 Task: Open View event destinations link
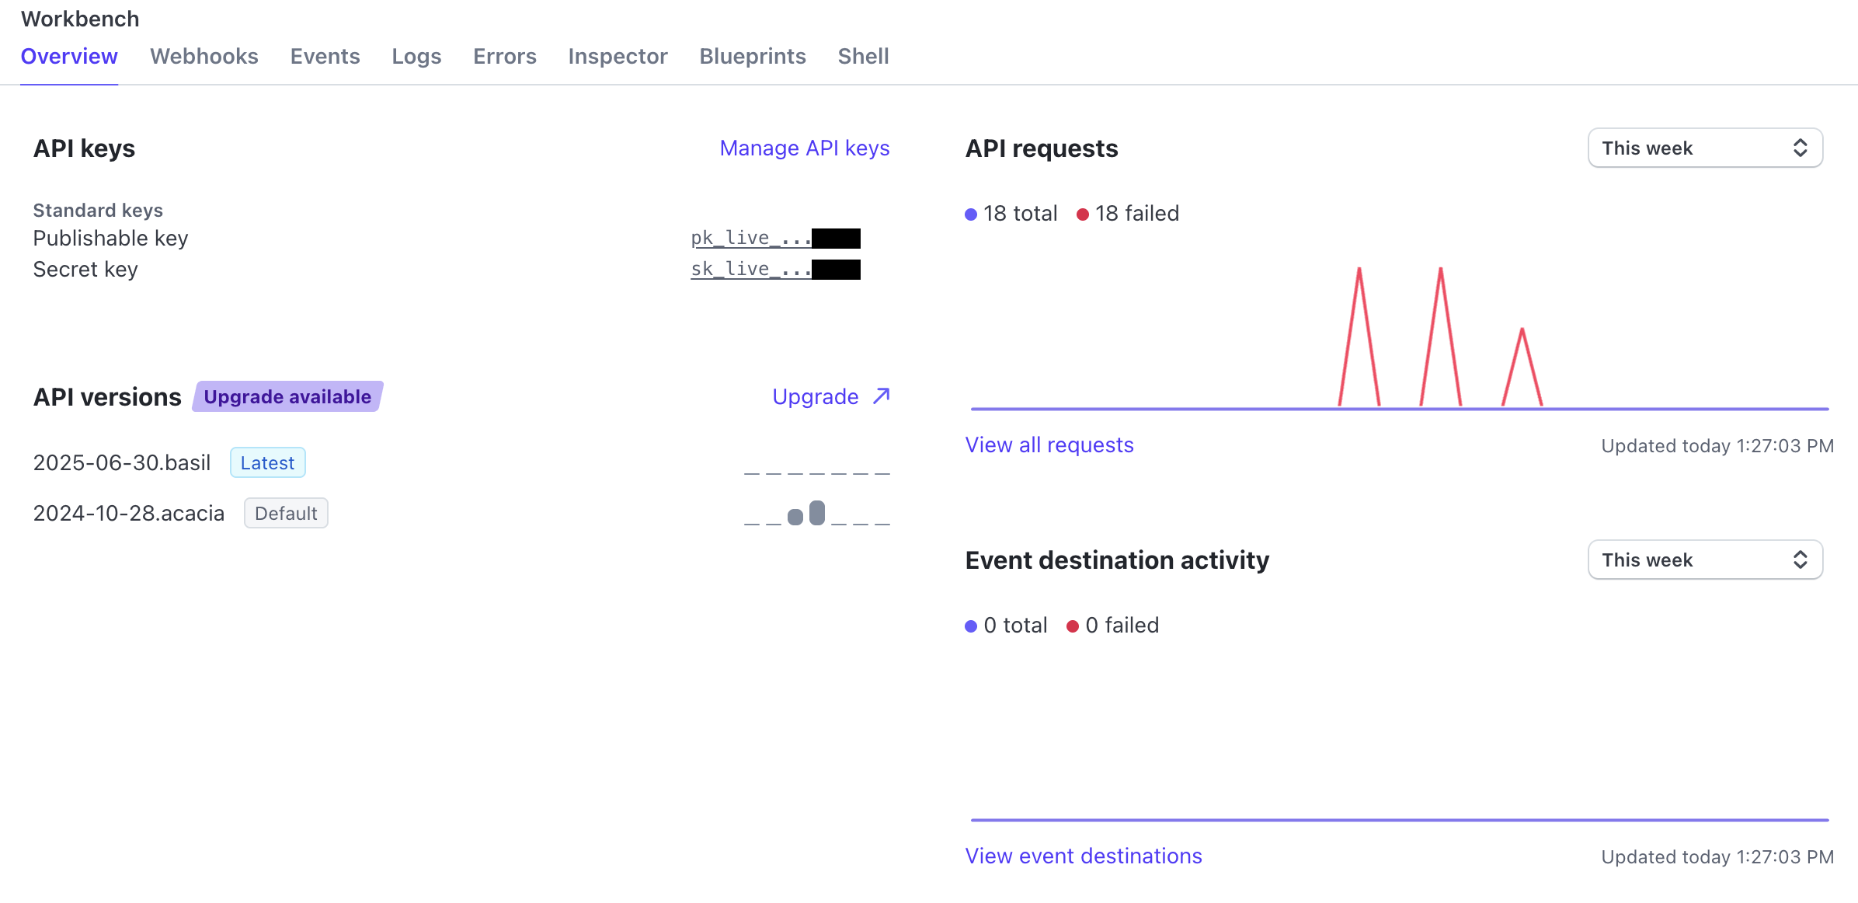click(1083, 856)
